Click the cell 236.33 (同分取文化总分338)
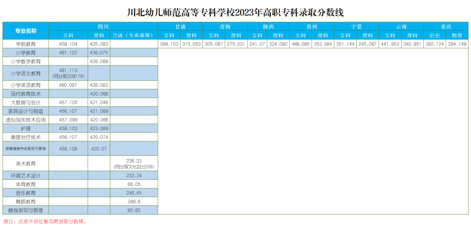Image resolution: width=471 pixels, height=225 pixels. pyautogui.click(x=134, y=164)
